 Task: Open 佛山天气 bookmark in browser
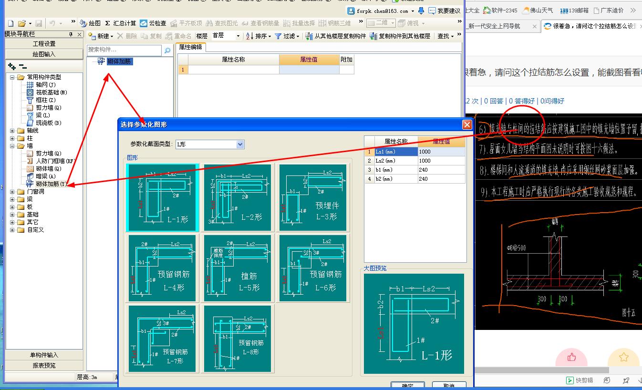click(538, 10)
